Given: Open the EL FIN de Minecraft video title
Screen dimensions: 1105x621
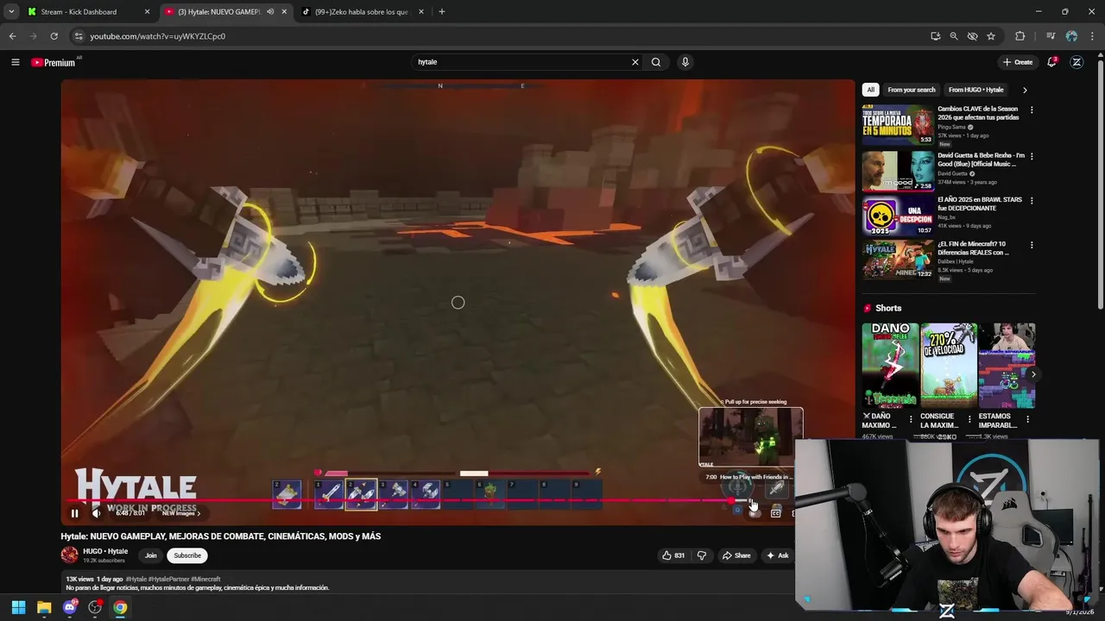Looking at the screenshot, I should (974, 248).
